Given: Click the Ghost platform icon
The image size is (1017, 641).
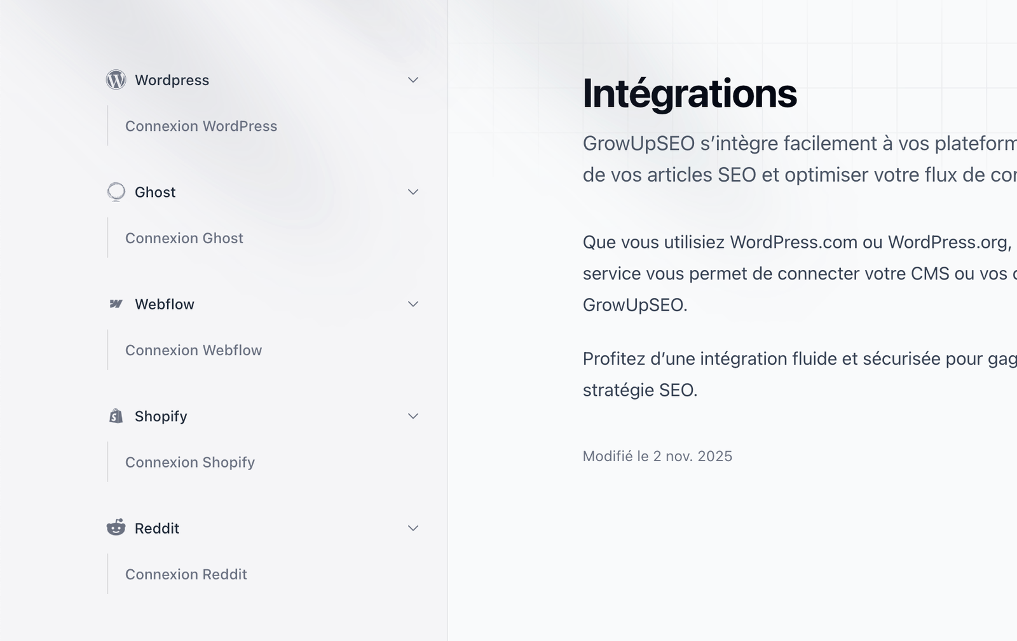Looking at the screenshot, I should 116,192.
